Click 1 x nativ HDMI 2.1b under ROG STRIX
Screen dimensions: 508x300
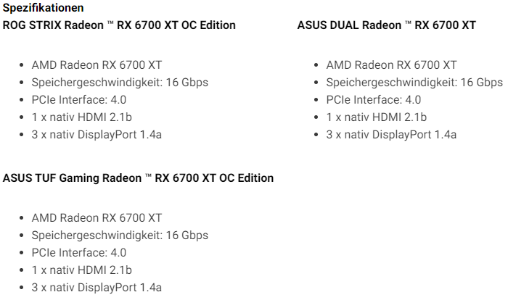click(81, 117)
